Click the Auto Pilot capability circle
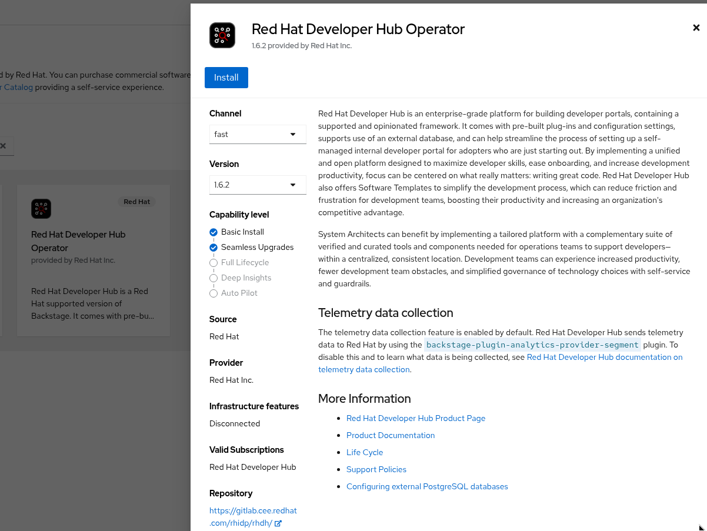The width and height of the screenshot is (707, 531). [214, 293]
